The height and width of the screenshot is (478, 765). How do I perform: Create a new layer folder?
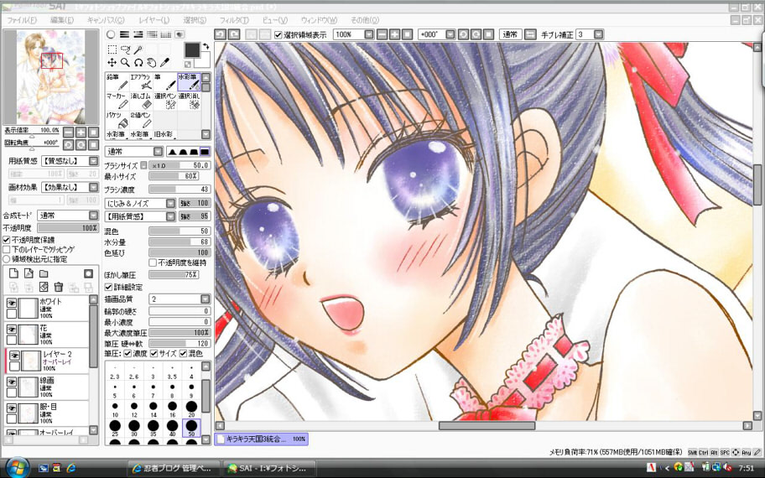[44, 273]
